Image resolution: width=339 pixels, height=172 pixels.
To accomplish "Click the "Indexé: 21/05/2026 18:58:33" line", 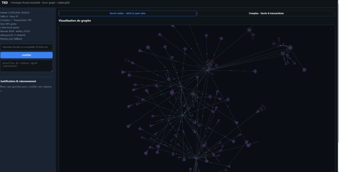I will [15, 13].
